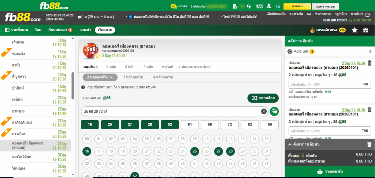Screen dimensions: 375x178
Task: Select number ball 31
Action: [x=267, y=151]
